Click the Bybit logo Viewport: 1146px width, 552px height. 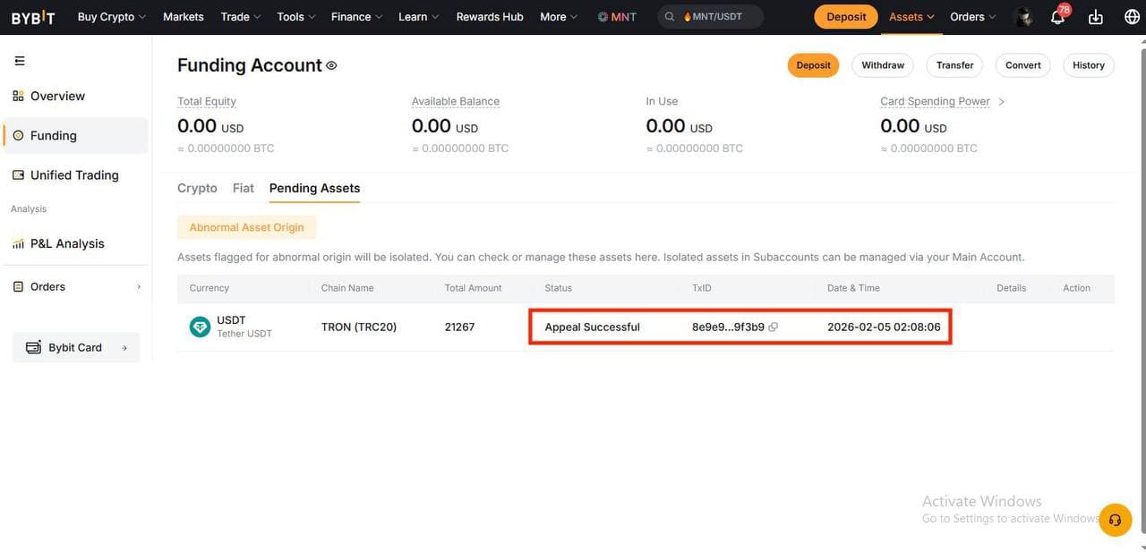[33, 17]
